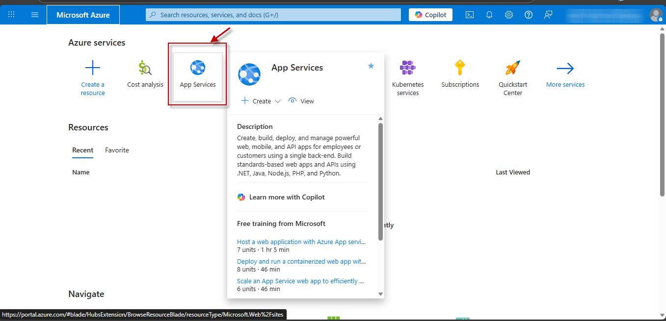Toggle App Services favorite star
This screenshot has width=666, height=321.
(371, 66)
